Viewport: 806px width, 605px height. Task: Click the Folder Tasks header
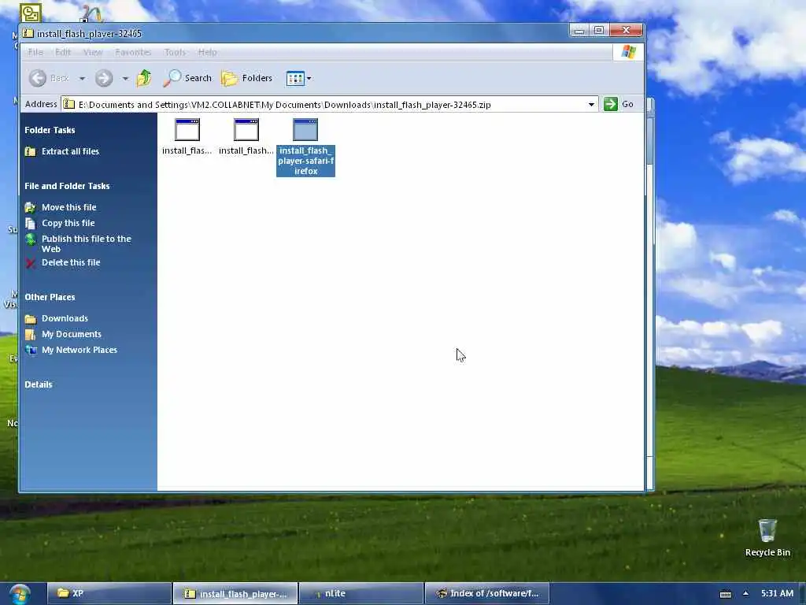(50, 130)
